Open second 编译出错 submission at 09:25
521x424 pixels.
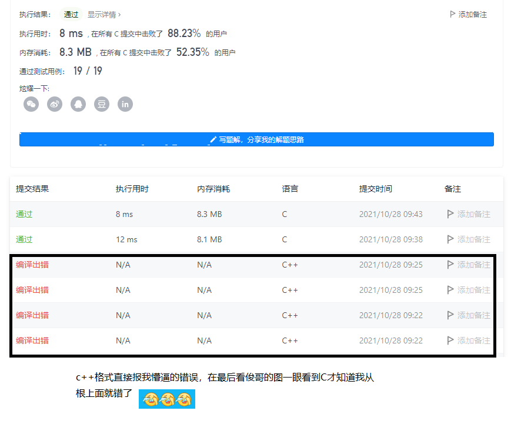[32, 290]
